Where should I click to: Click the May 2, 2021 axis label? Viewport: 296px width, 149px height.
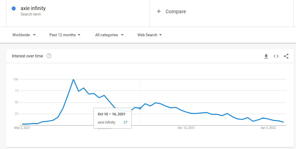22,128
